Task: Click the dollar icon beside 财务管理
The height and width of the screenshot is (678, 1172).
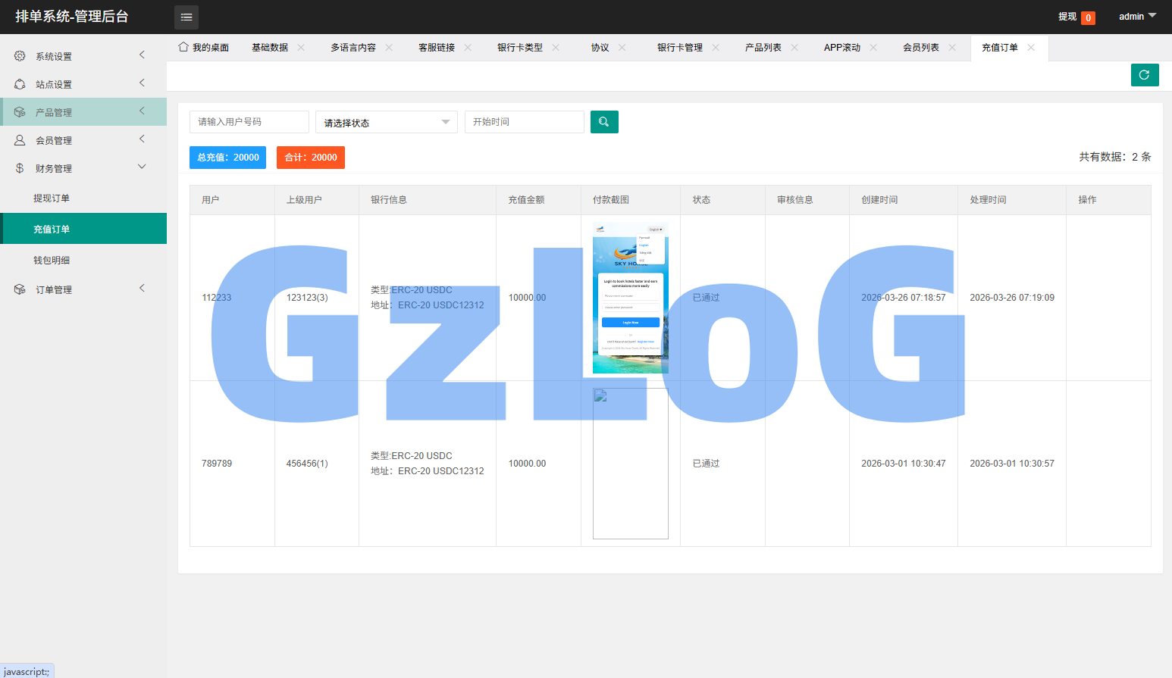Action: 20,168
